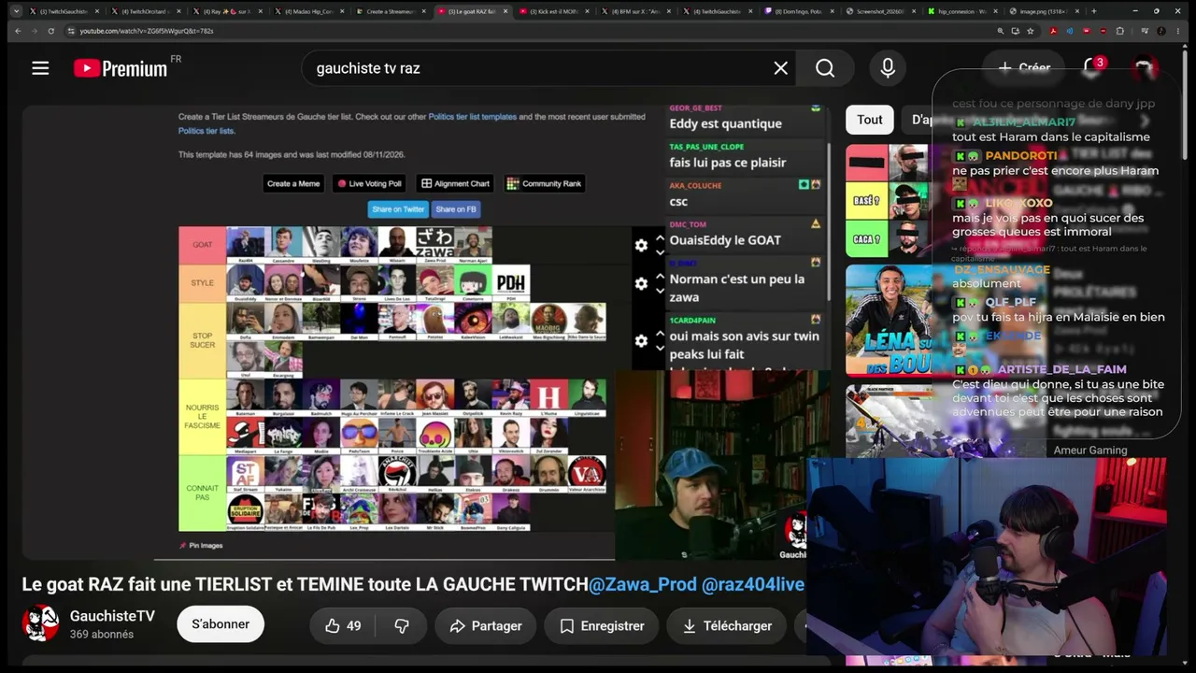Switch to the TwitchDroitard tab
This screenshot has width=1196, height=673.
coord(148,11)
